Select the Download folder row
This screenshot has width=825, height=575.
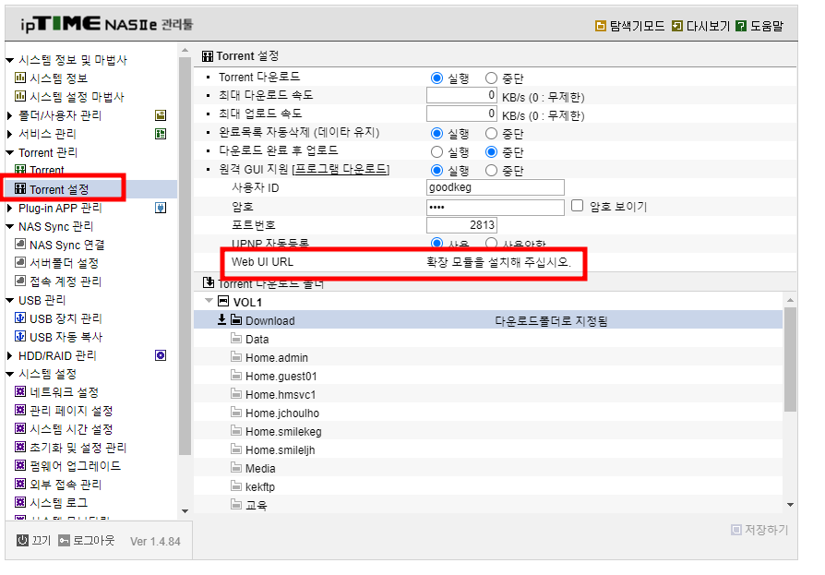coord(488,320)
